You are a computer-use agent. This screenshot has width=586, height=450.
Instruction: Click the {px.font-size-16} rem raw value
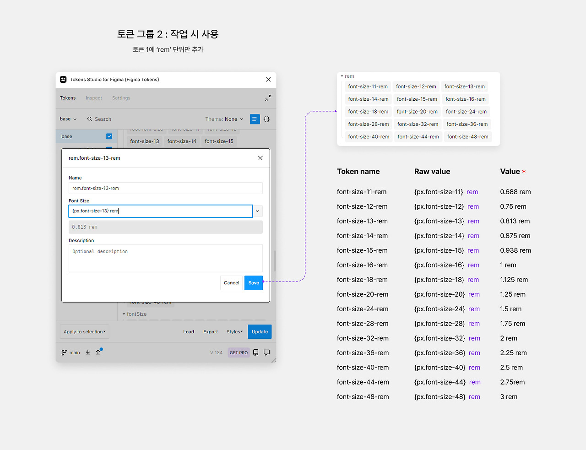447,265
